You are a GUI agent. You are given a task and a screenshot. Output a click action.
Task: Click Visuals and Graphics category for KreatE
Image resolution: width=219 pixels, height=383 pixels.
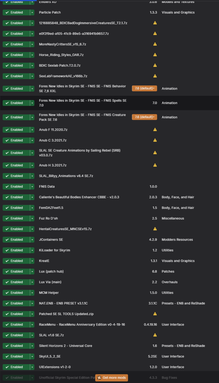point(178,261)
